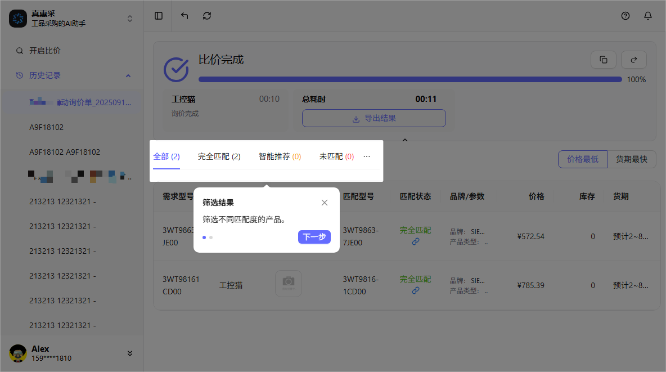666x372 pixels.
Task: Click the share/forward icon
Action: tap(634, 60)
